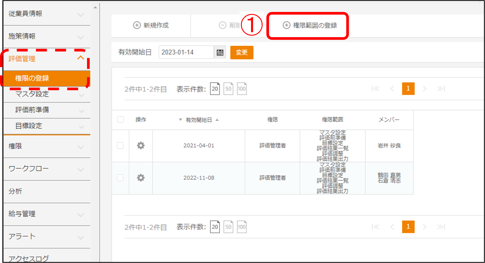Image resolution: width=485 pixels, height=263 pixels.
Task: Select 100 items per page icon at top
Action: coord(241,89)
